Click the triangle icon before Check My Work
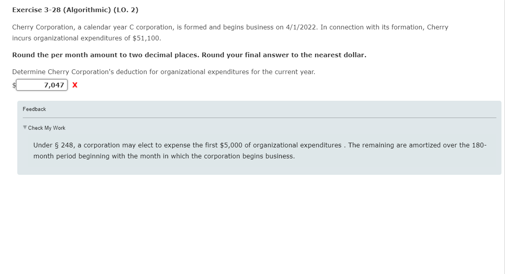The image size is (505, 274). (24, 128)
